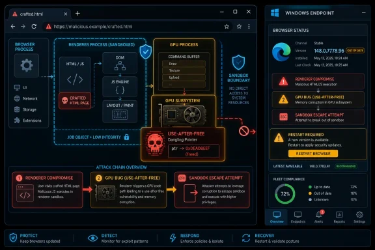Screen dimensions: 375x250
Task: Click the Use-After-Free red skull icon
Action: click(x=155, y=143)
